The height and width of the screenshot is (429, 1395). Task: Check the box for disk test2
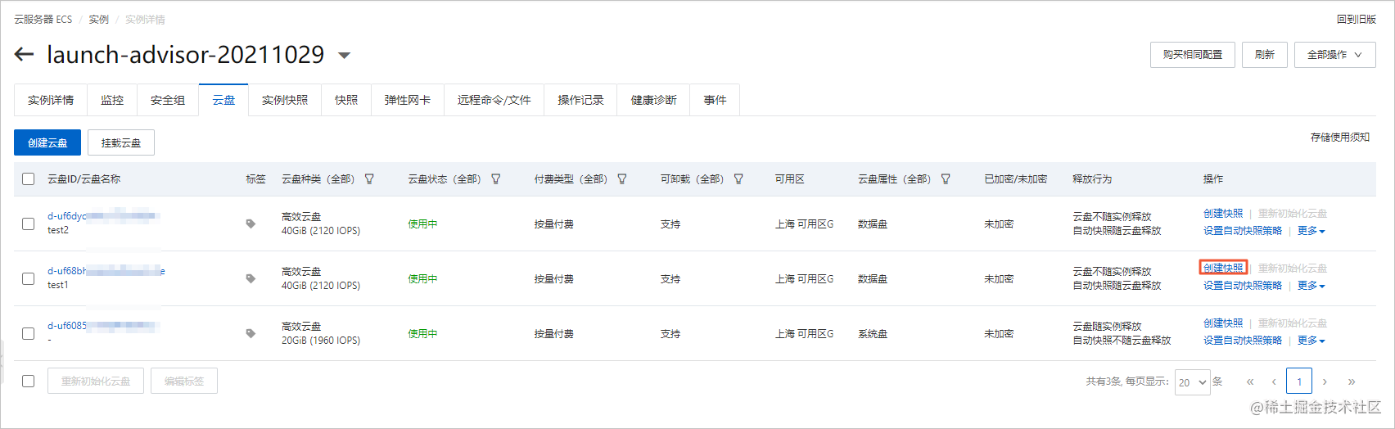pyautogui.click(x=29, y=224)
